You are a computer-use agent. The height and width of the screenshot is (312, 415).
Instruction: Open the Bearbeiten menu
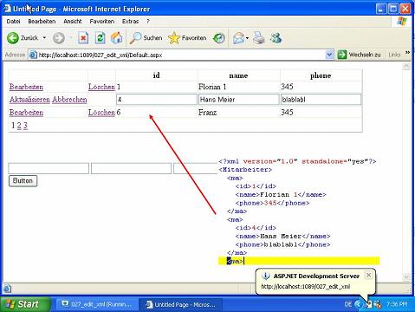coord(42,22)
